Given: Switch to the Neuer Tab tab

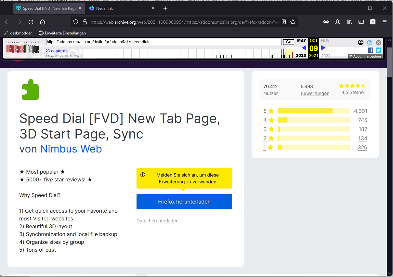Looking at the screenshot, I should [122, 8].
